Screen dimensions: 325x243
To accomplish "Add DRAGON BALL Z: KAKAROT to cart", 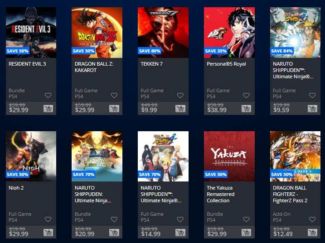I will (114, 109).
